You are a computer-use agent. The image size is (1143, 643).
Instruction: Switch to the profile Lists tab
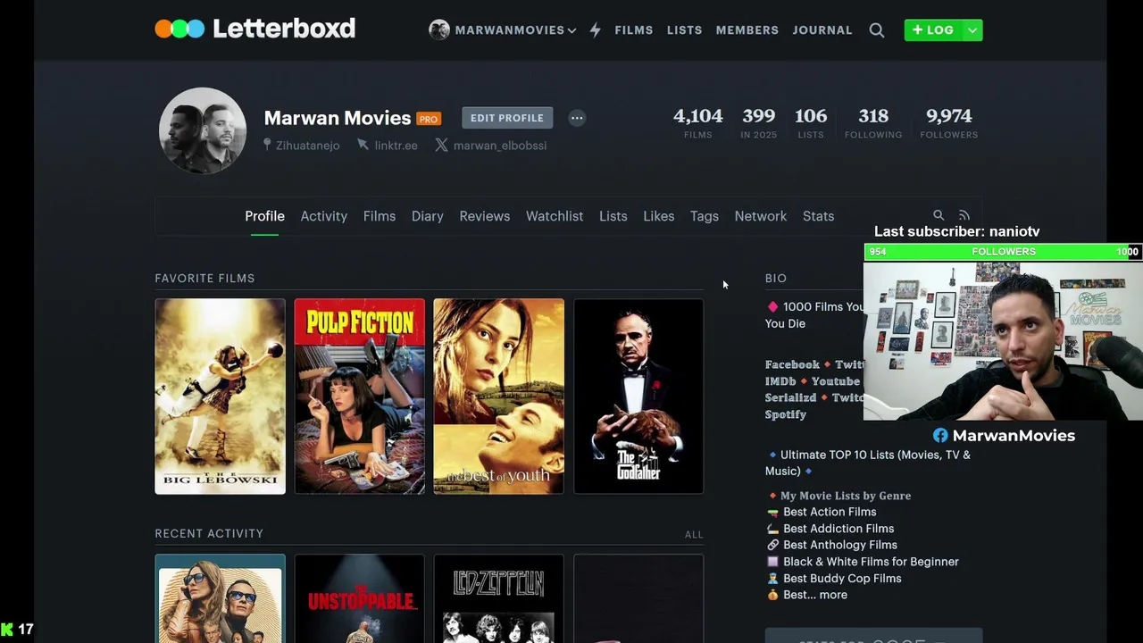[x=613, y=216]
